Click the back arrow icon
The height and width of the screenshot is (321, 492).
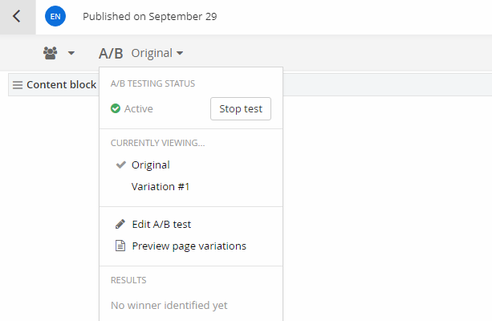[x=17, y=16]
